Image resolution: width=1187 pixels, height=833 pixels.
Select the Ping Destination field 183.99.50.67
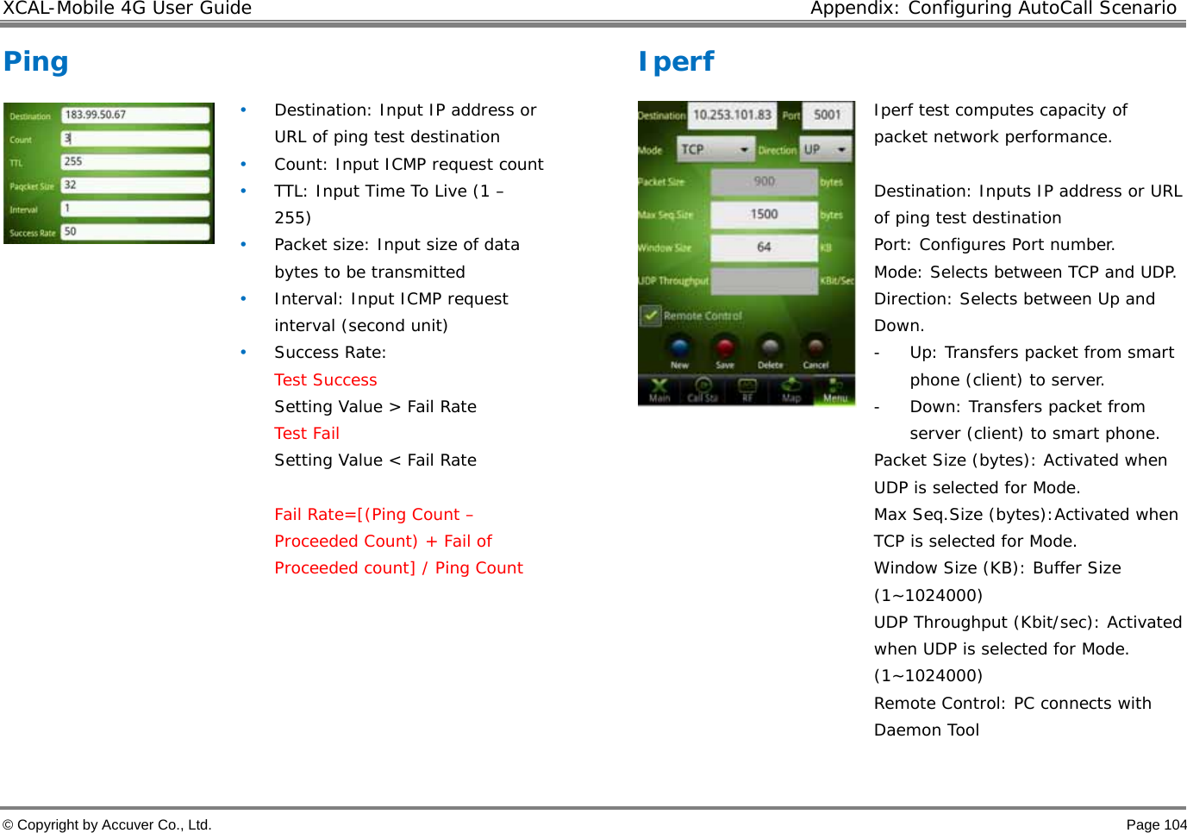tap(135, 115)
